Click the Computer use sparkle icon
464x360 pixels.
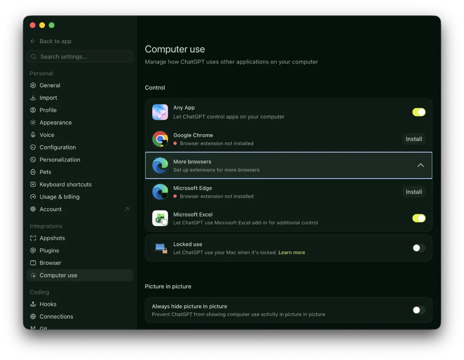coord(33,275)
